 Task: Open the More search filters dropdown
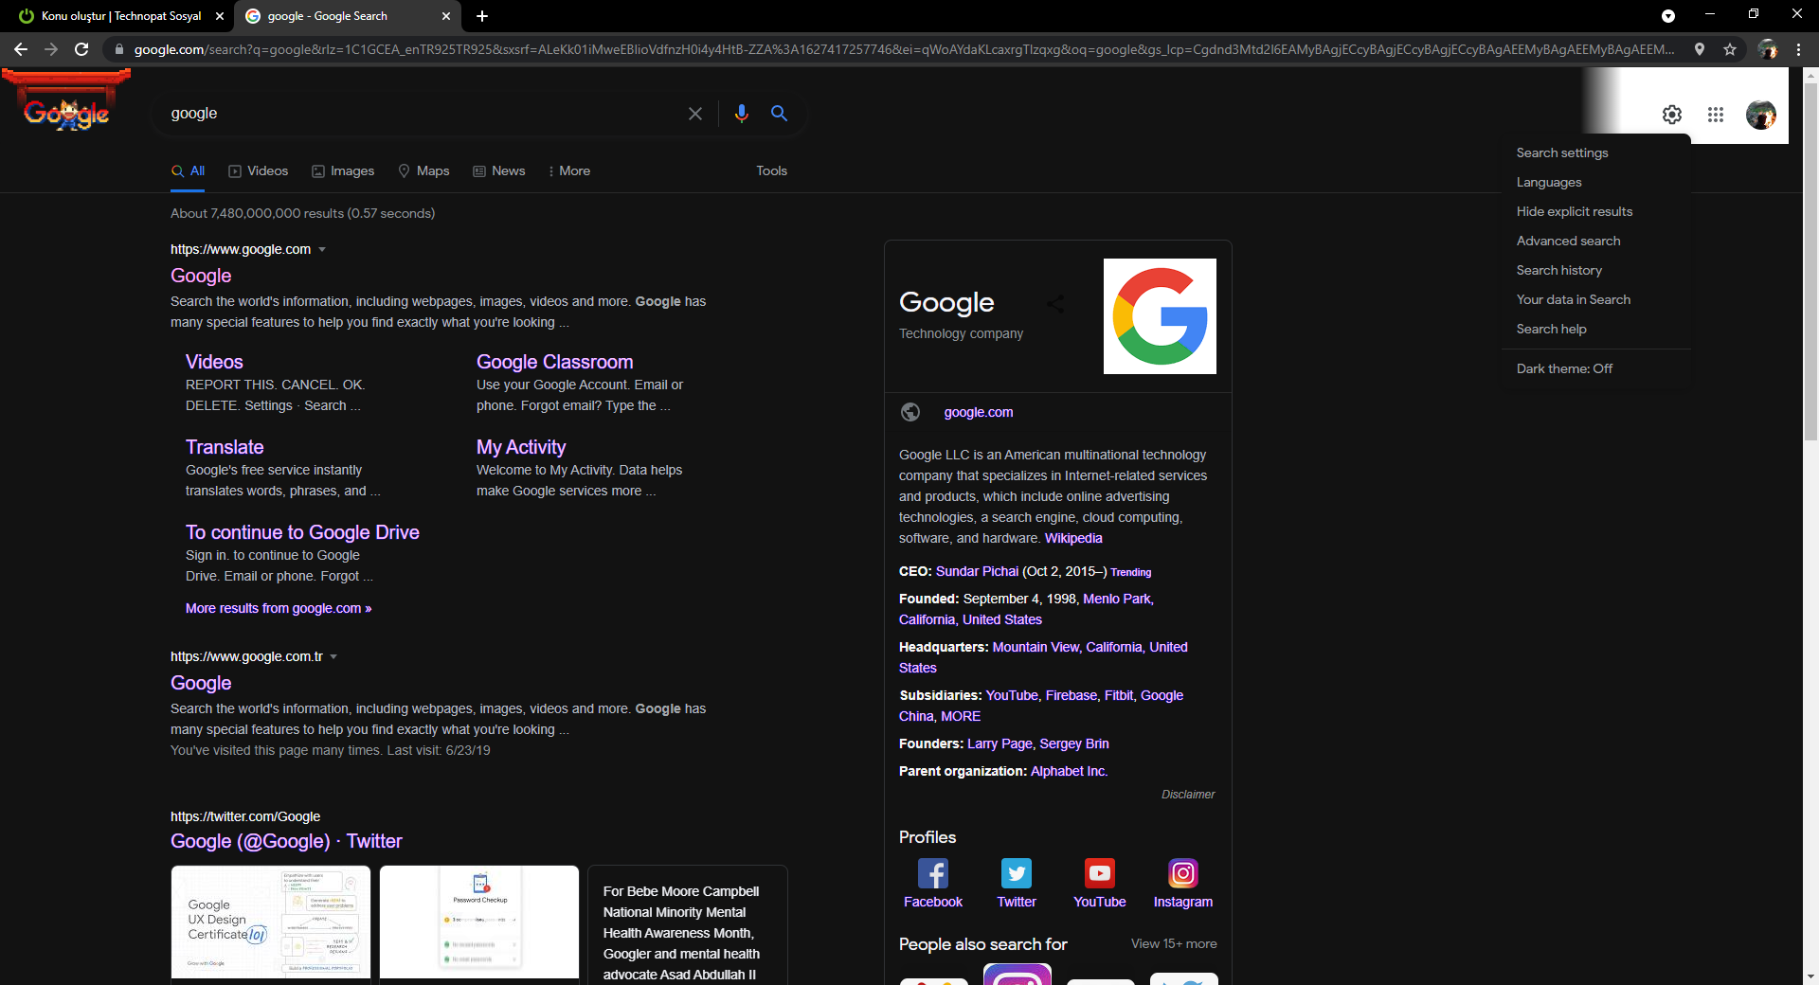click(568, 170)
